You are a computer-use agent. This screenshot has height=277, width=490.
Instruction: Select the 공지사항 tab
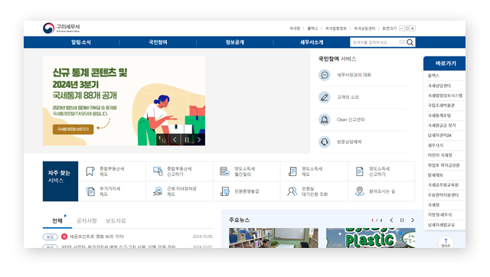pos(87,221)
